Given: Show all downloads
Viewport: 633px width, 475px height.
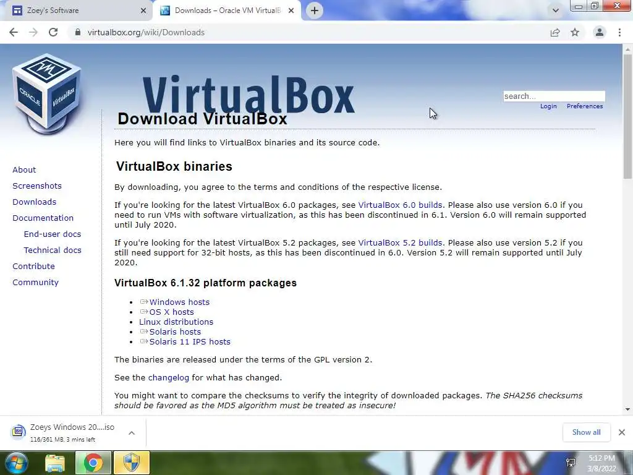Looking at the screenshot, I should point(586,432).
